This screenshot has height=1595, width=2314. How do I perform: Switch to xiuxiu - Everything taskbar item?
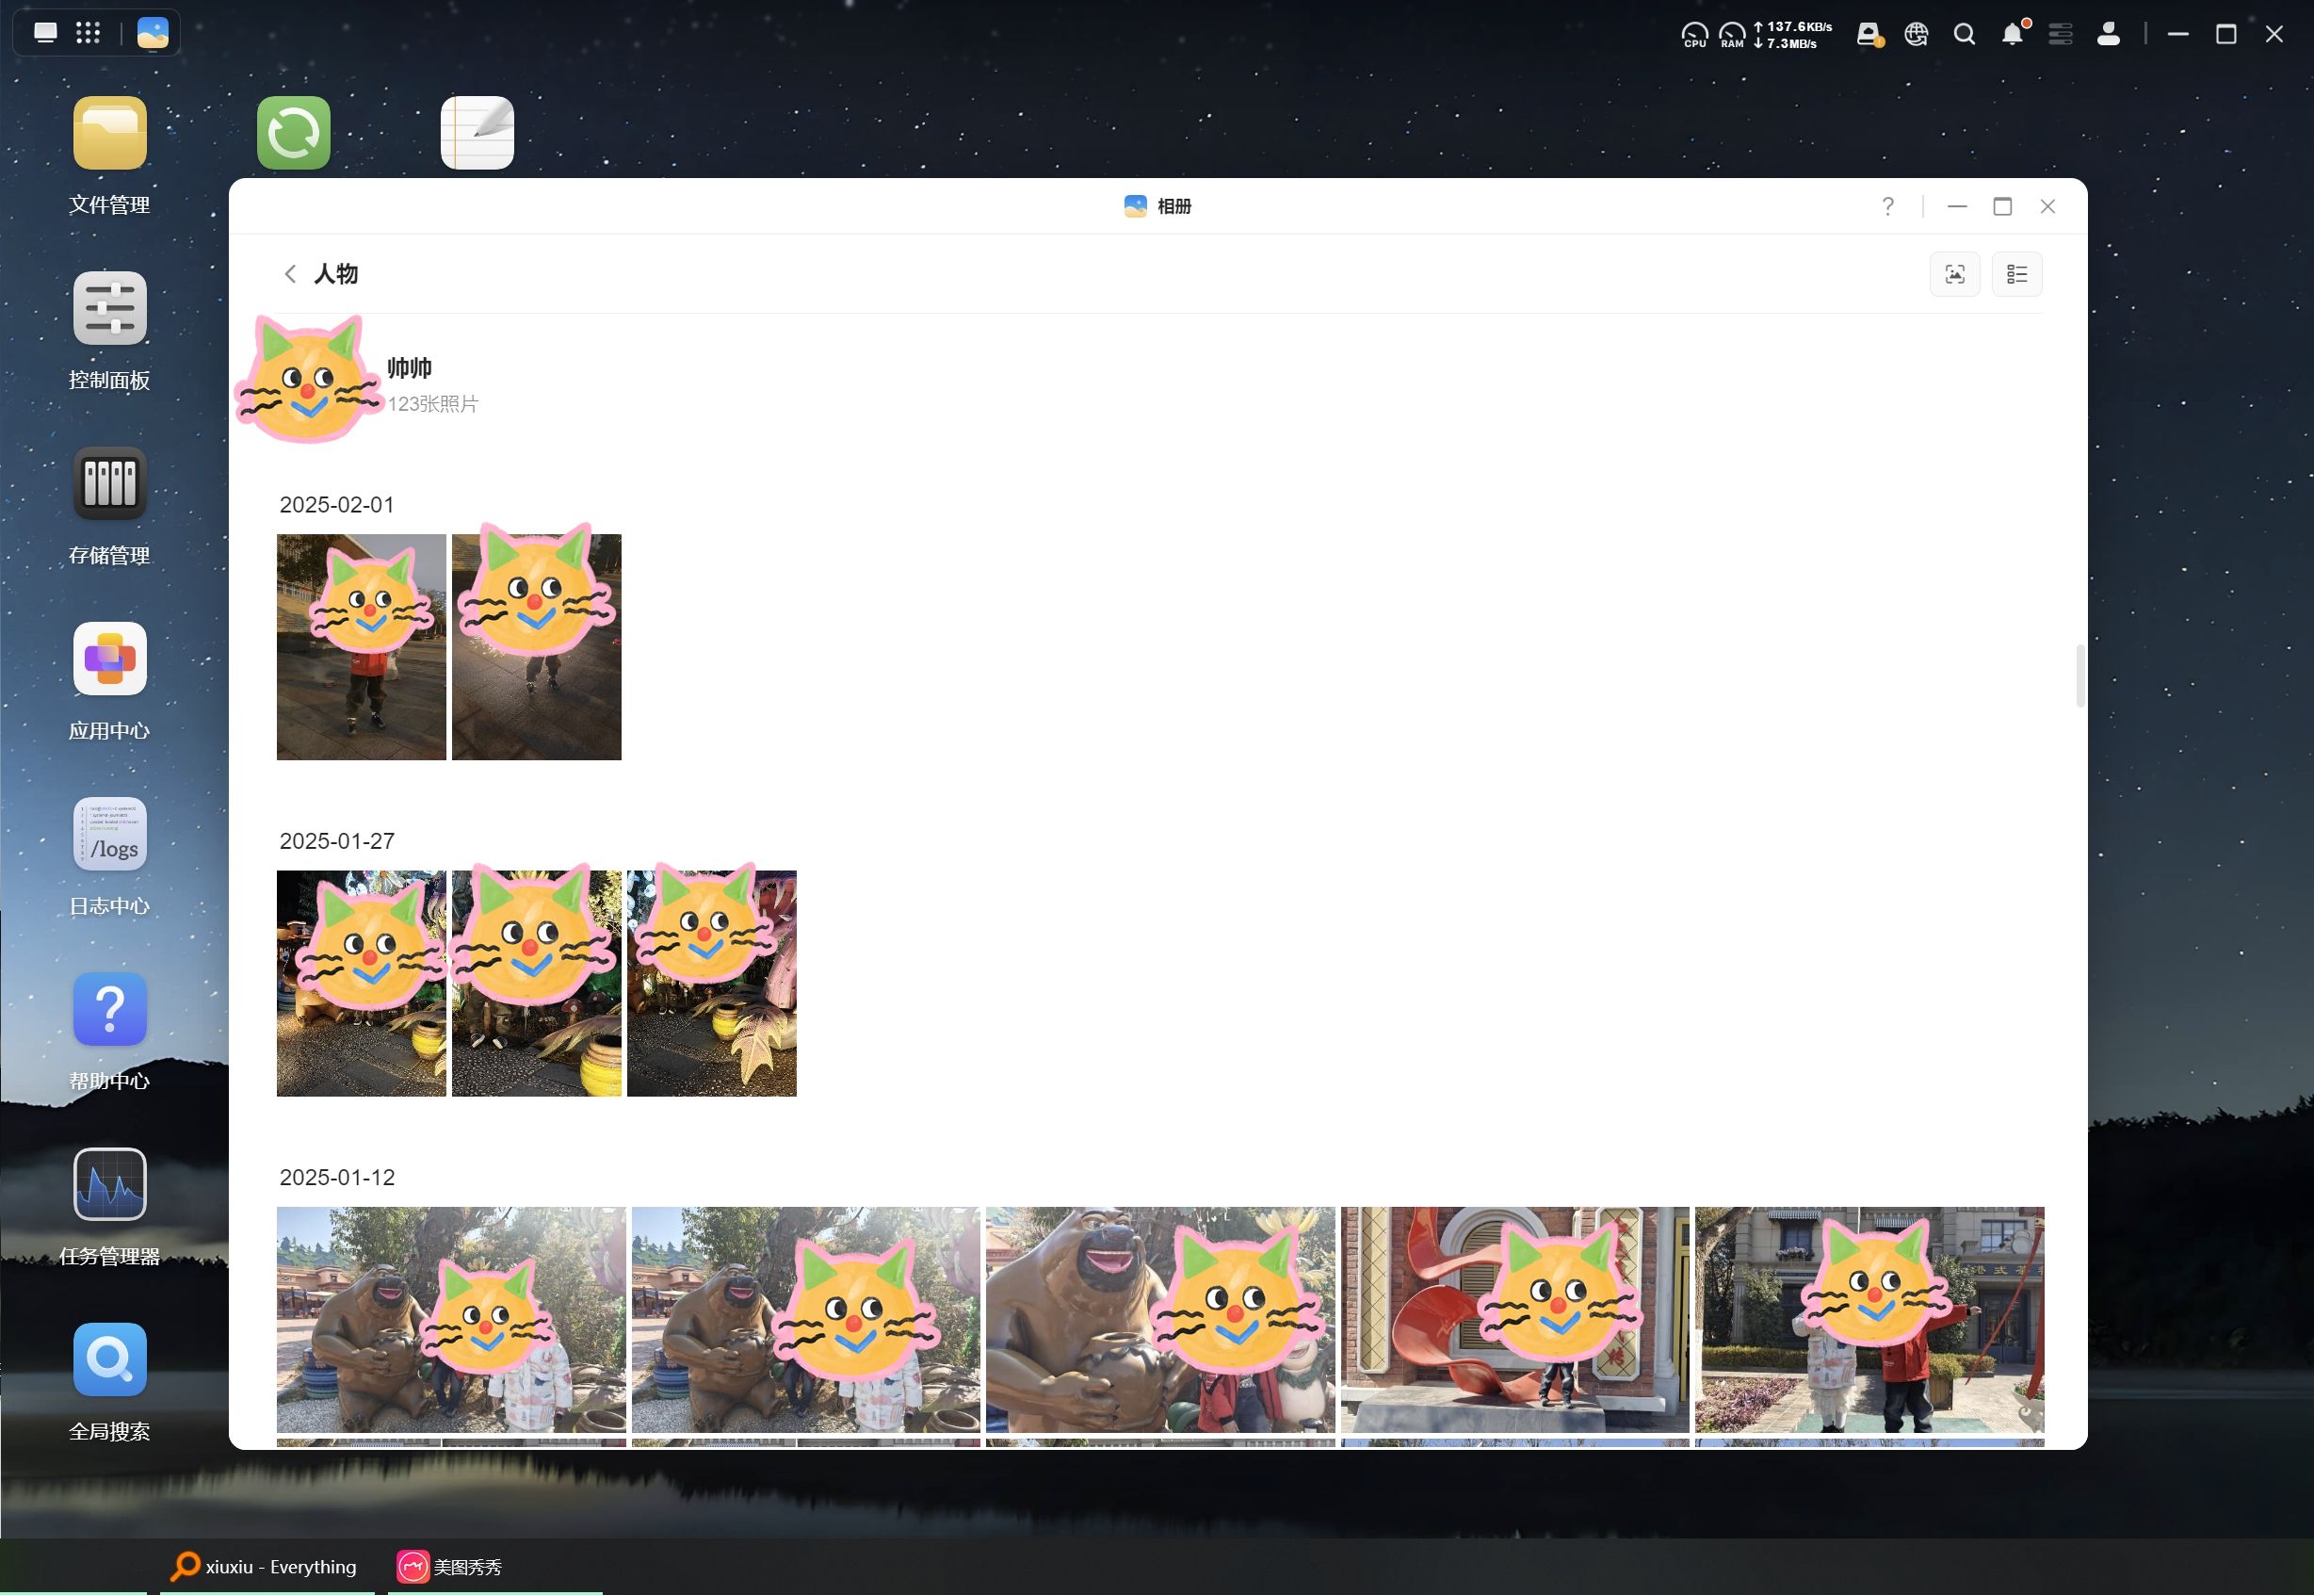[265, 1567]
